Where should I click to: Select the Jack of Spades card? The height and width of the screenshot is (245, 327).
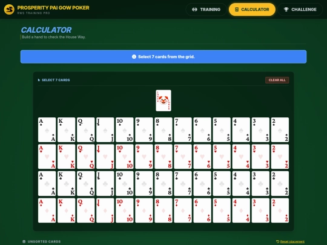click(105, 130)
